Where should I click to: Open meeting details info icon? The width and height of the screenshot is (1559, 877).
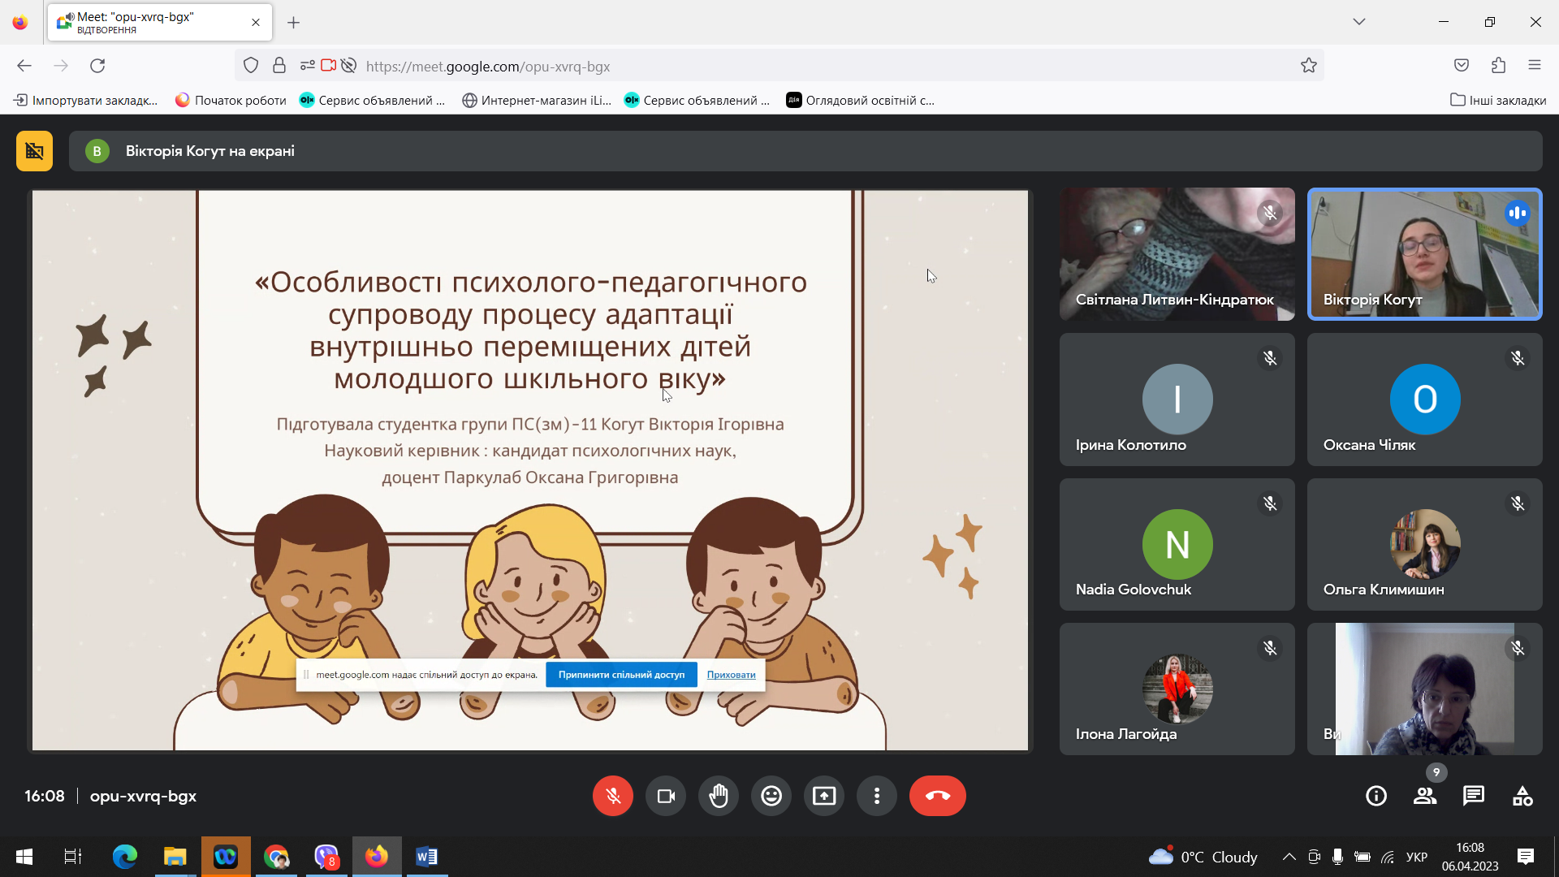click(x=1376, y=796)
